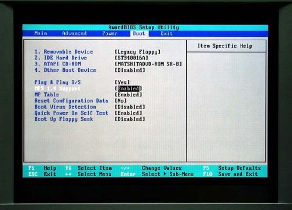The width and height of the screenshot is (292, 210).
Task: Change the Legacy Floppy value
Action: point(138,52)
